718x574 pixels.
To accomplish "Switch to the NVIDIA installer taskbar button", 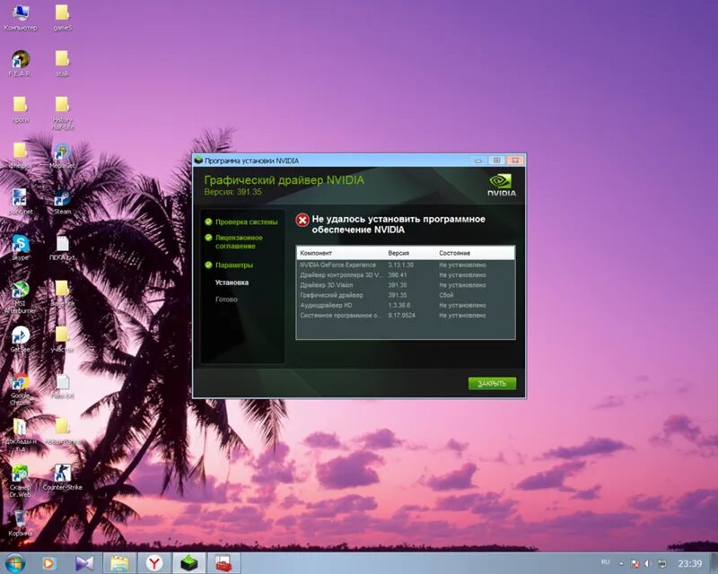I will point(189,563).
